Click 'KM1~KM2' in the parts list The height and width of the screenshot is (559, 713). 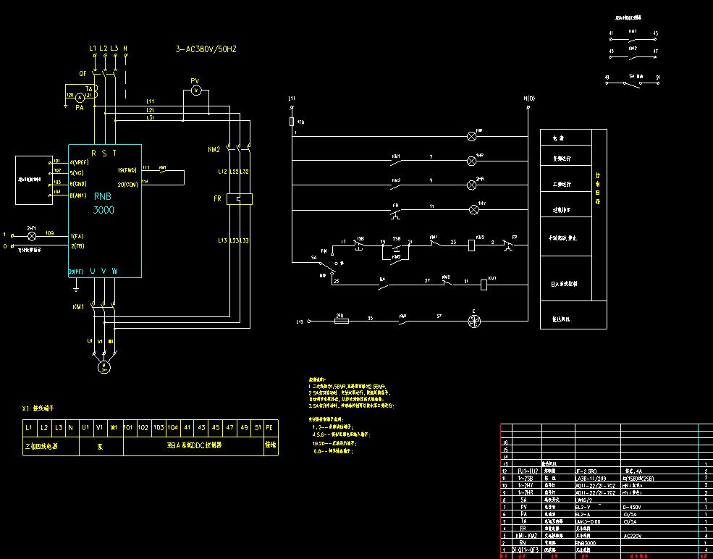point(526,536)
